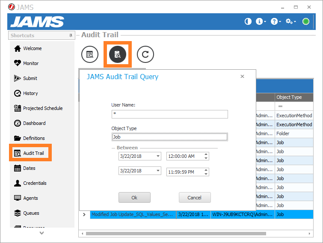
Task: Pin the Shortcuts panel
Action: click(71, 36)
